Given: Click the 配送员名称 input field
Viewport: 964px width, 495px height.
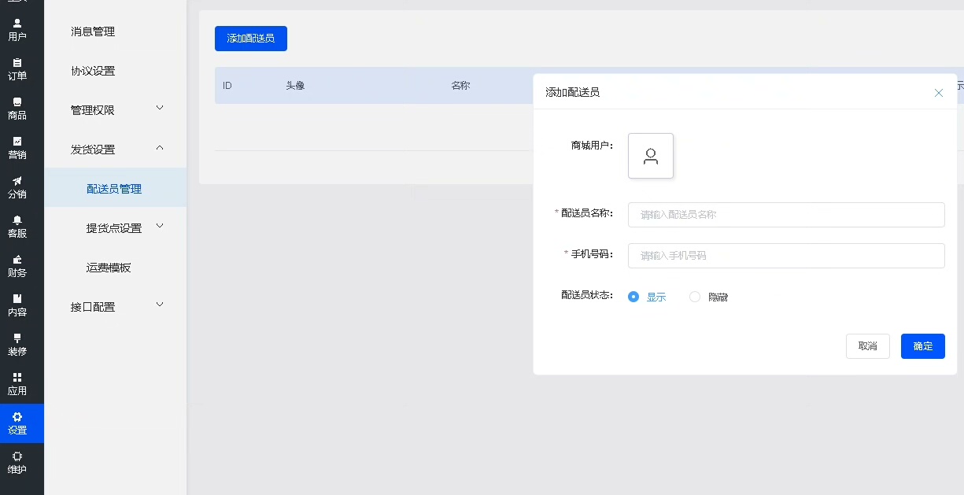Looking at the screenshot, I should (785, 214).
